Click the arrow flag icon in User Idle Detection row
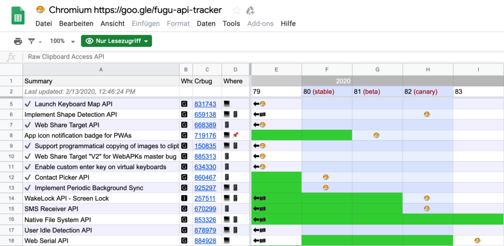The height and width of the screenshot is (246, 504). (260, 230)
